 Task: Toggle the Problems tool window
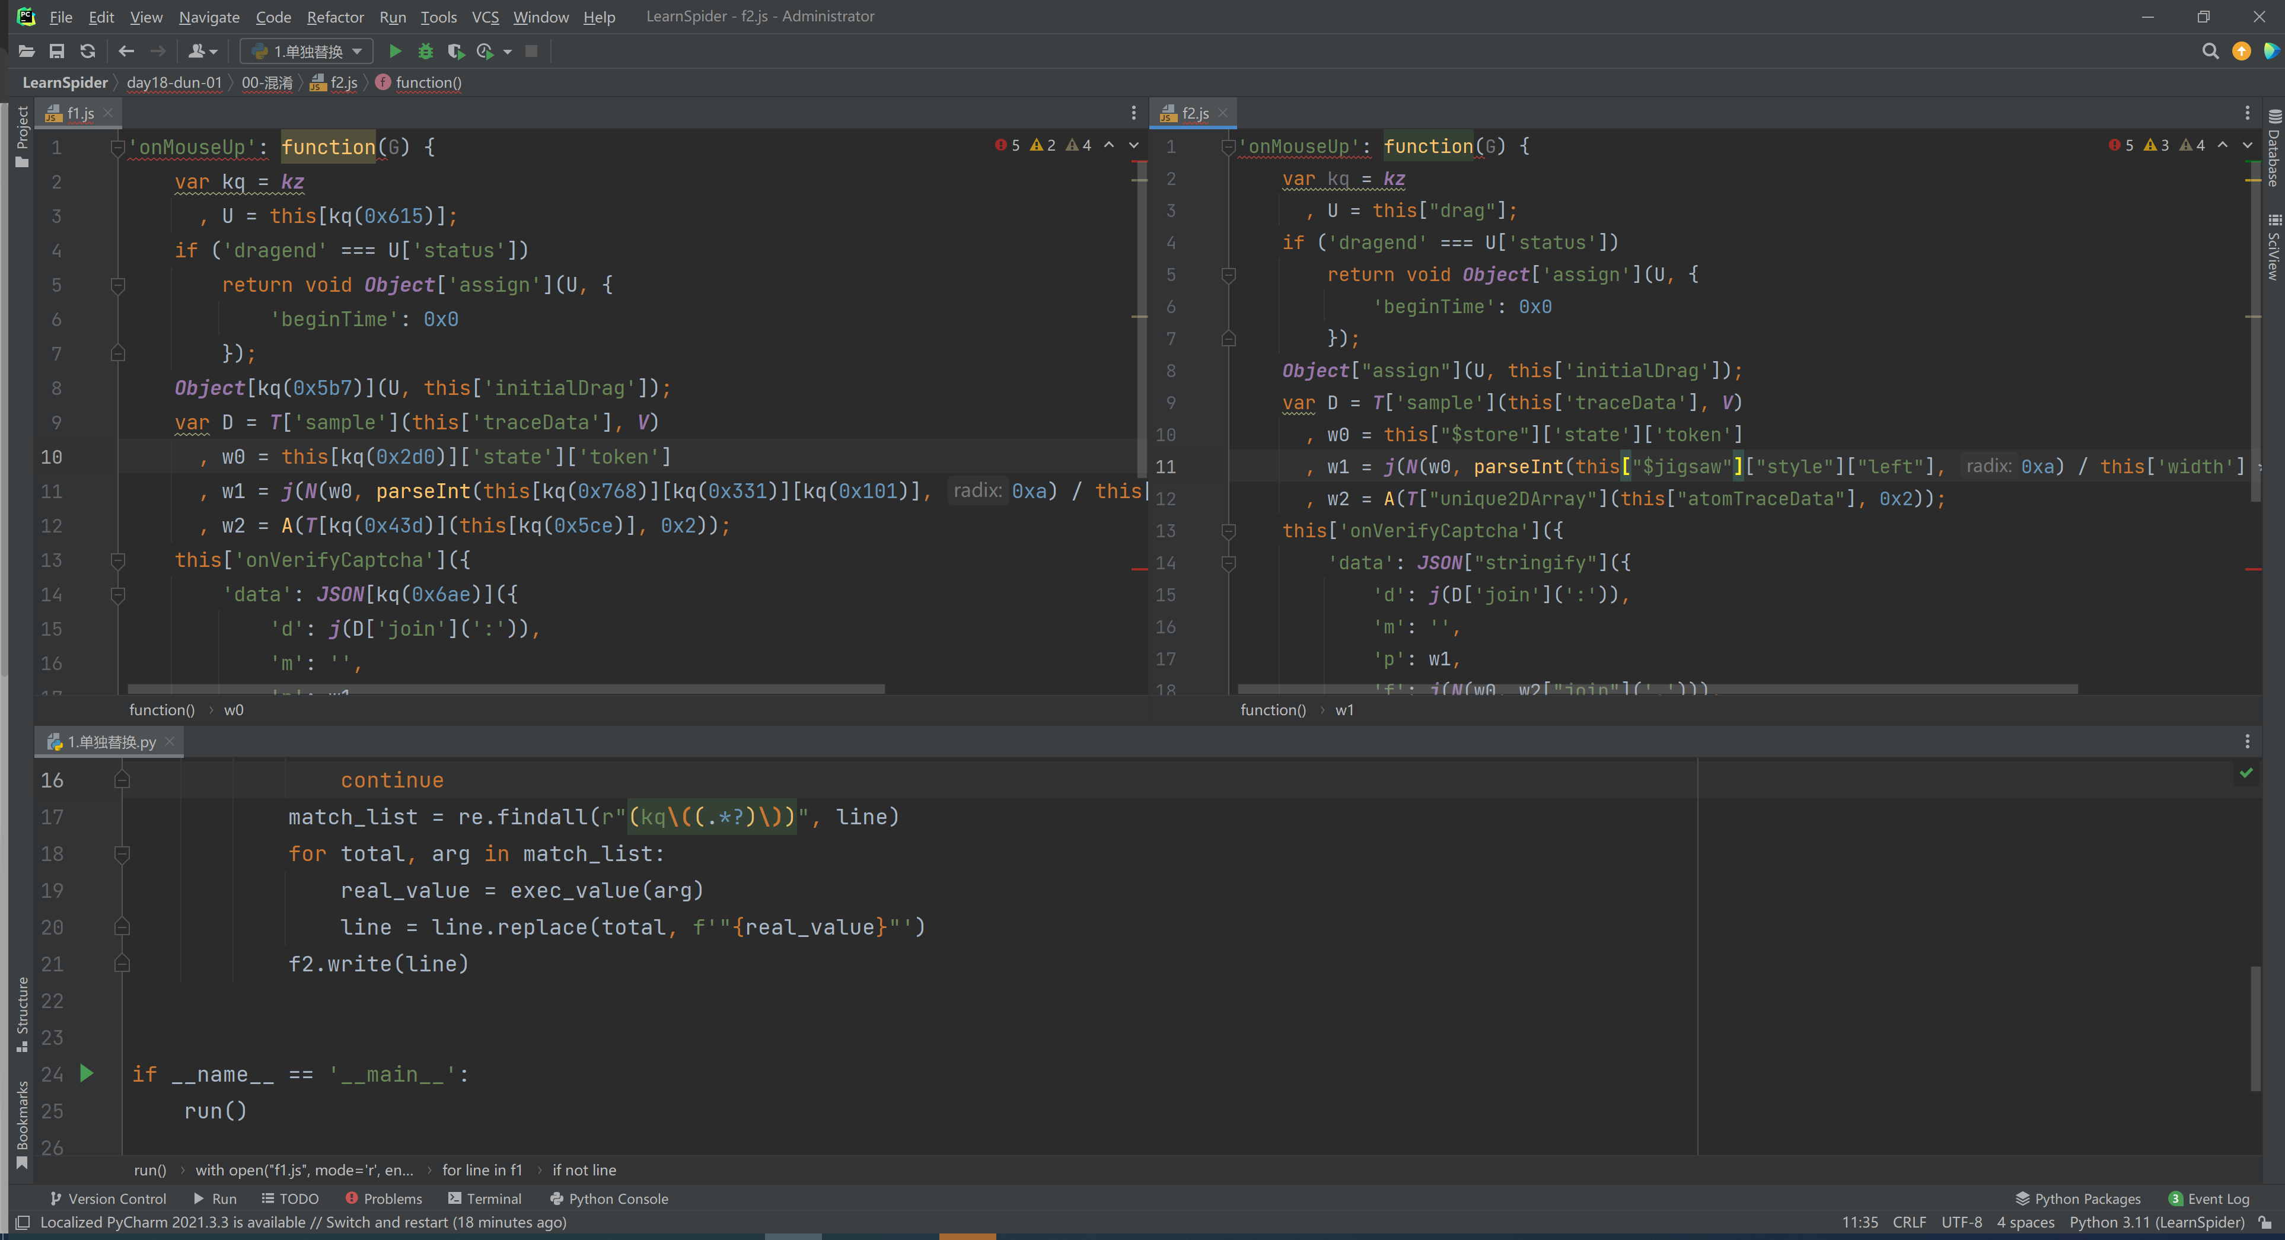(383, 1198)
